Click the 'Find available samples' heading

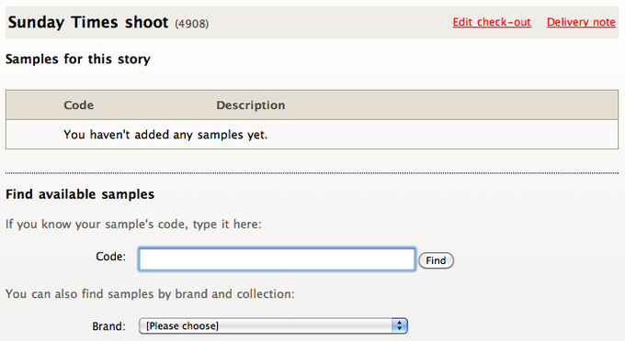(80, 194)
